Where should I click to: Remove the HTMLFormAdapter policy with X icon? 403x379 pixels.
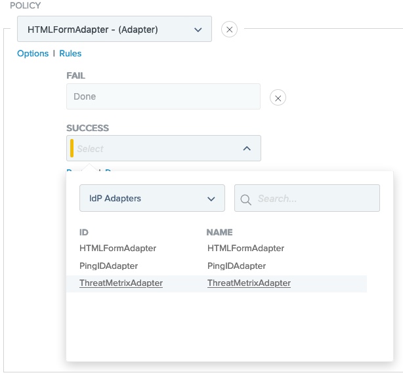pos(229,30)
